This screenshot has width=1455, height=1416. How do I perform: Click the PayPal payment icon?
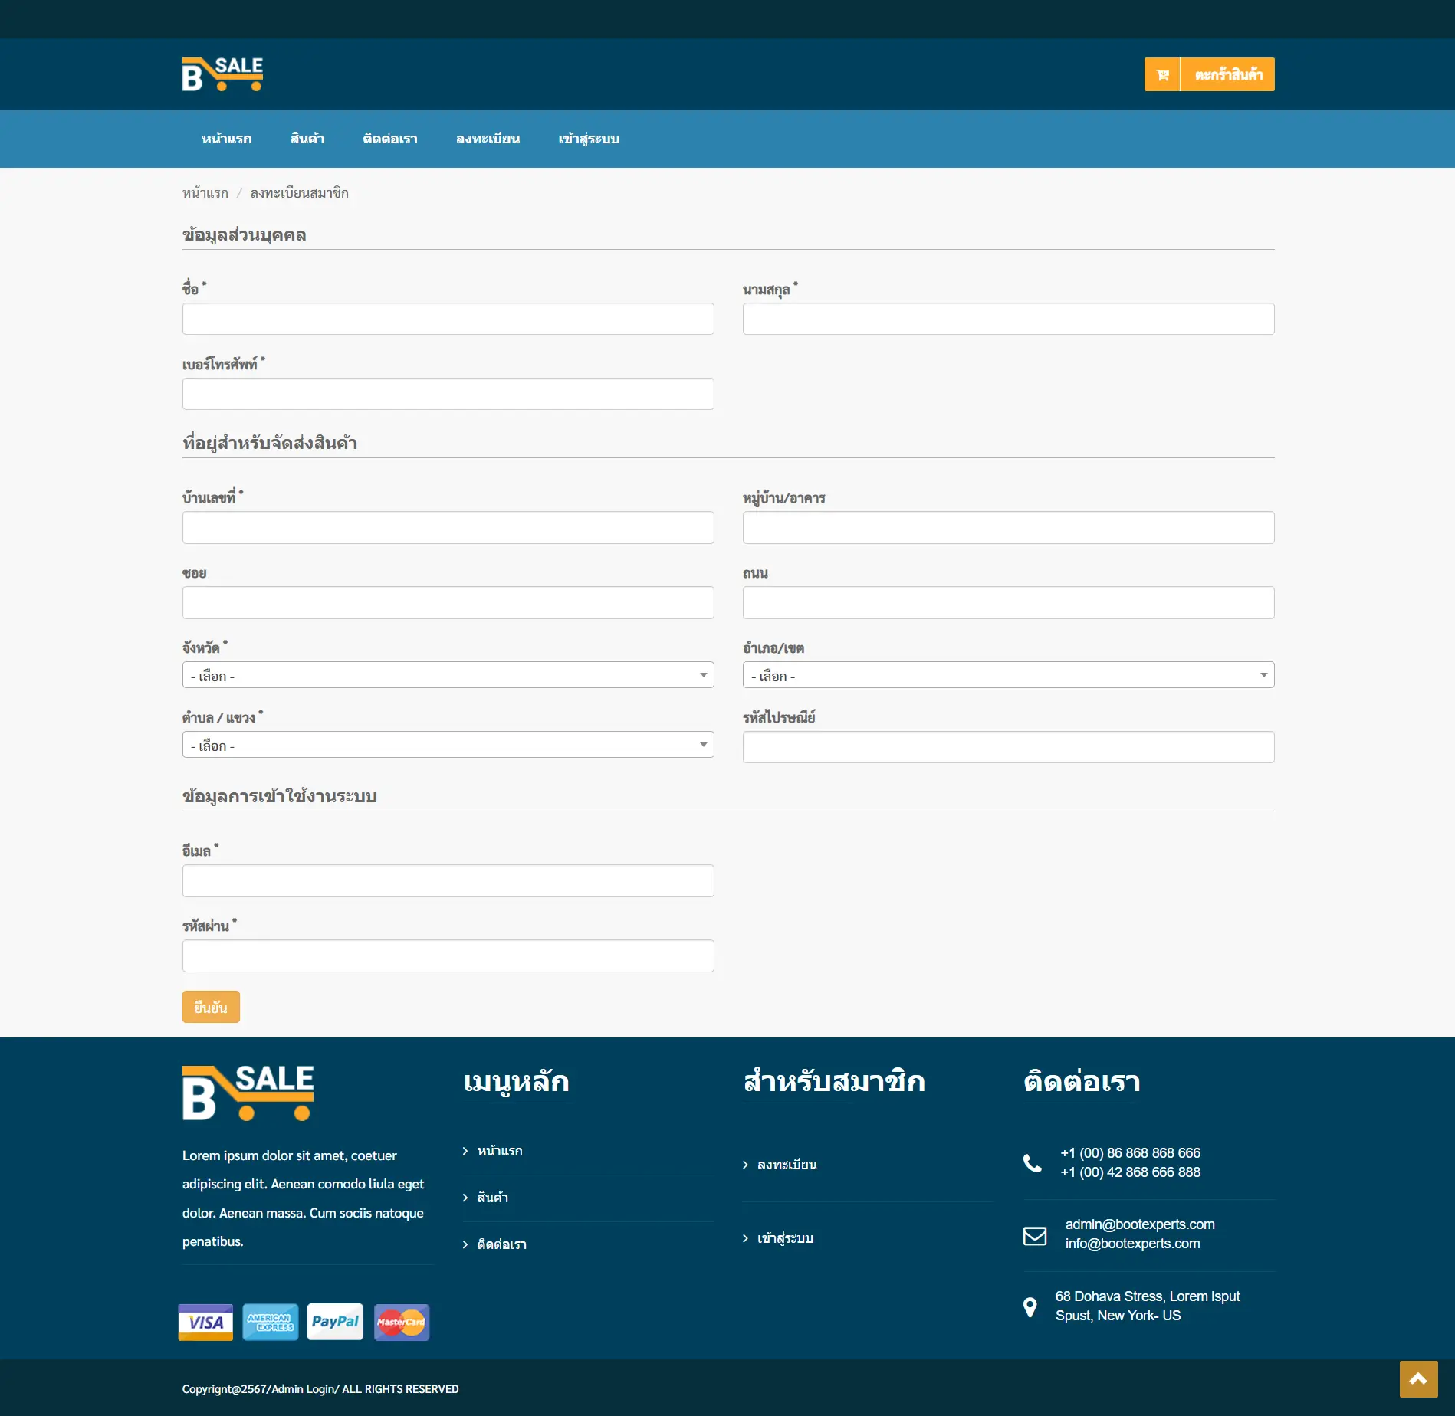pos(335,1322)
